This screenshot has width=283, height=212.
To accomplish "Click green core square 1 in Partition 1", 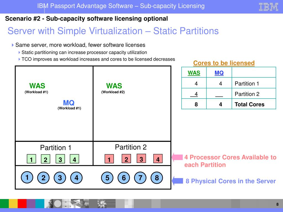I will pos(32,159).
